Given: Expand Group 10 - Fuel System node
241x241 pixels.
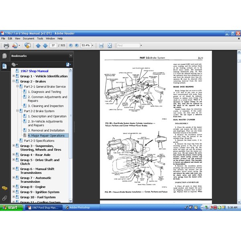Looking at the screenshot, I should click(x=14, y=197).
